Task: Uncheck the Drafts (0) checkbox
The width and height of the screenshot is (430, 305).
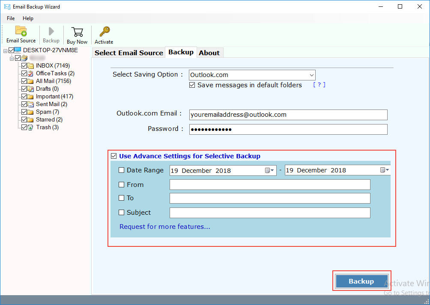Action: pyautogui.click(x=24, y=89)
